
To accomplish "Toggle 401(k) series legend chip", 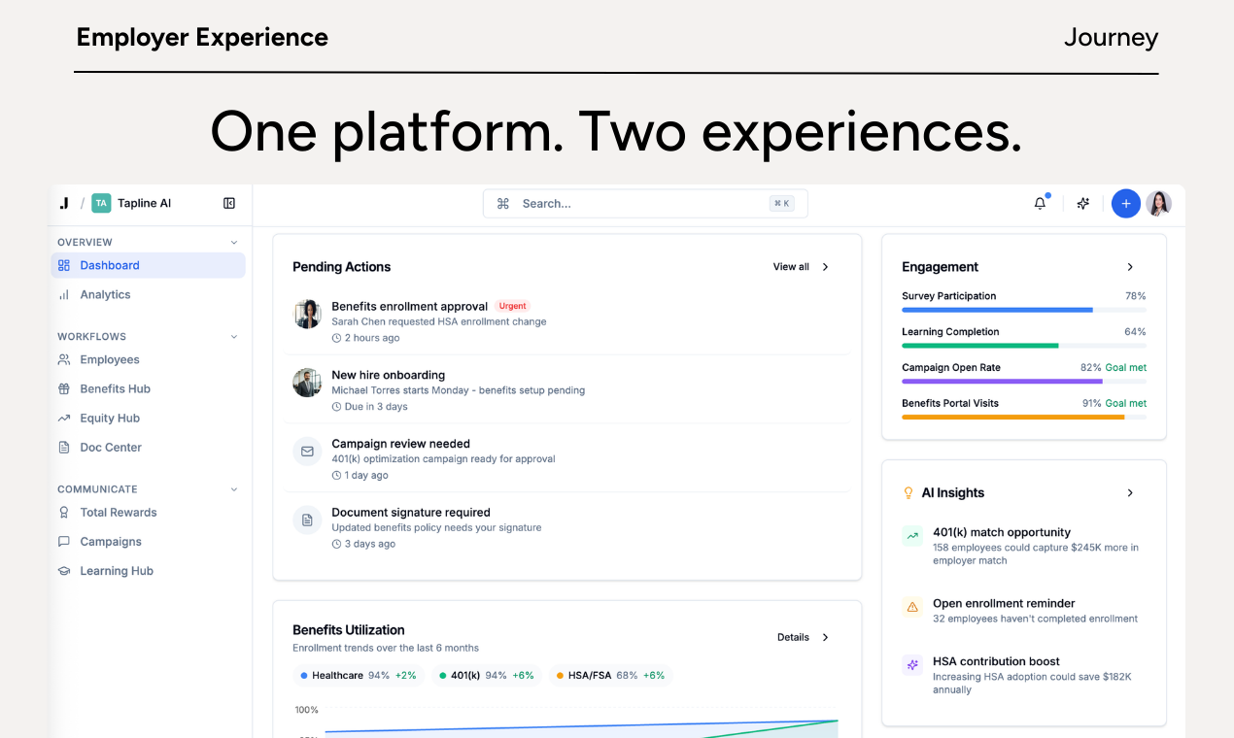I will pos(486,675).
